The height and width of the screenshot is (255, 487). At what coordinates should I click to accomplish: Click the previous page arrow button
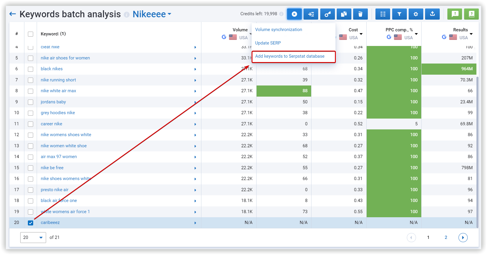click(411, 237)
